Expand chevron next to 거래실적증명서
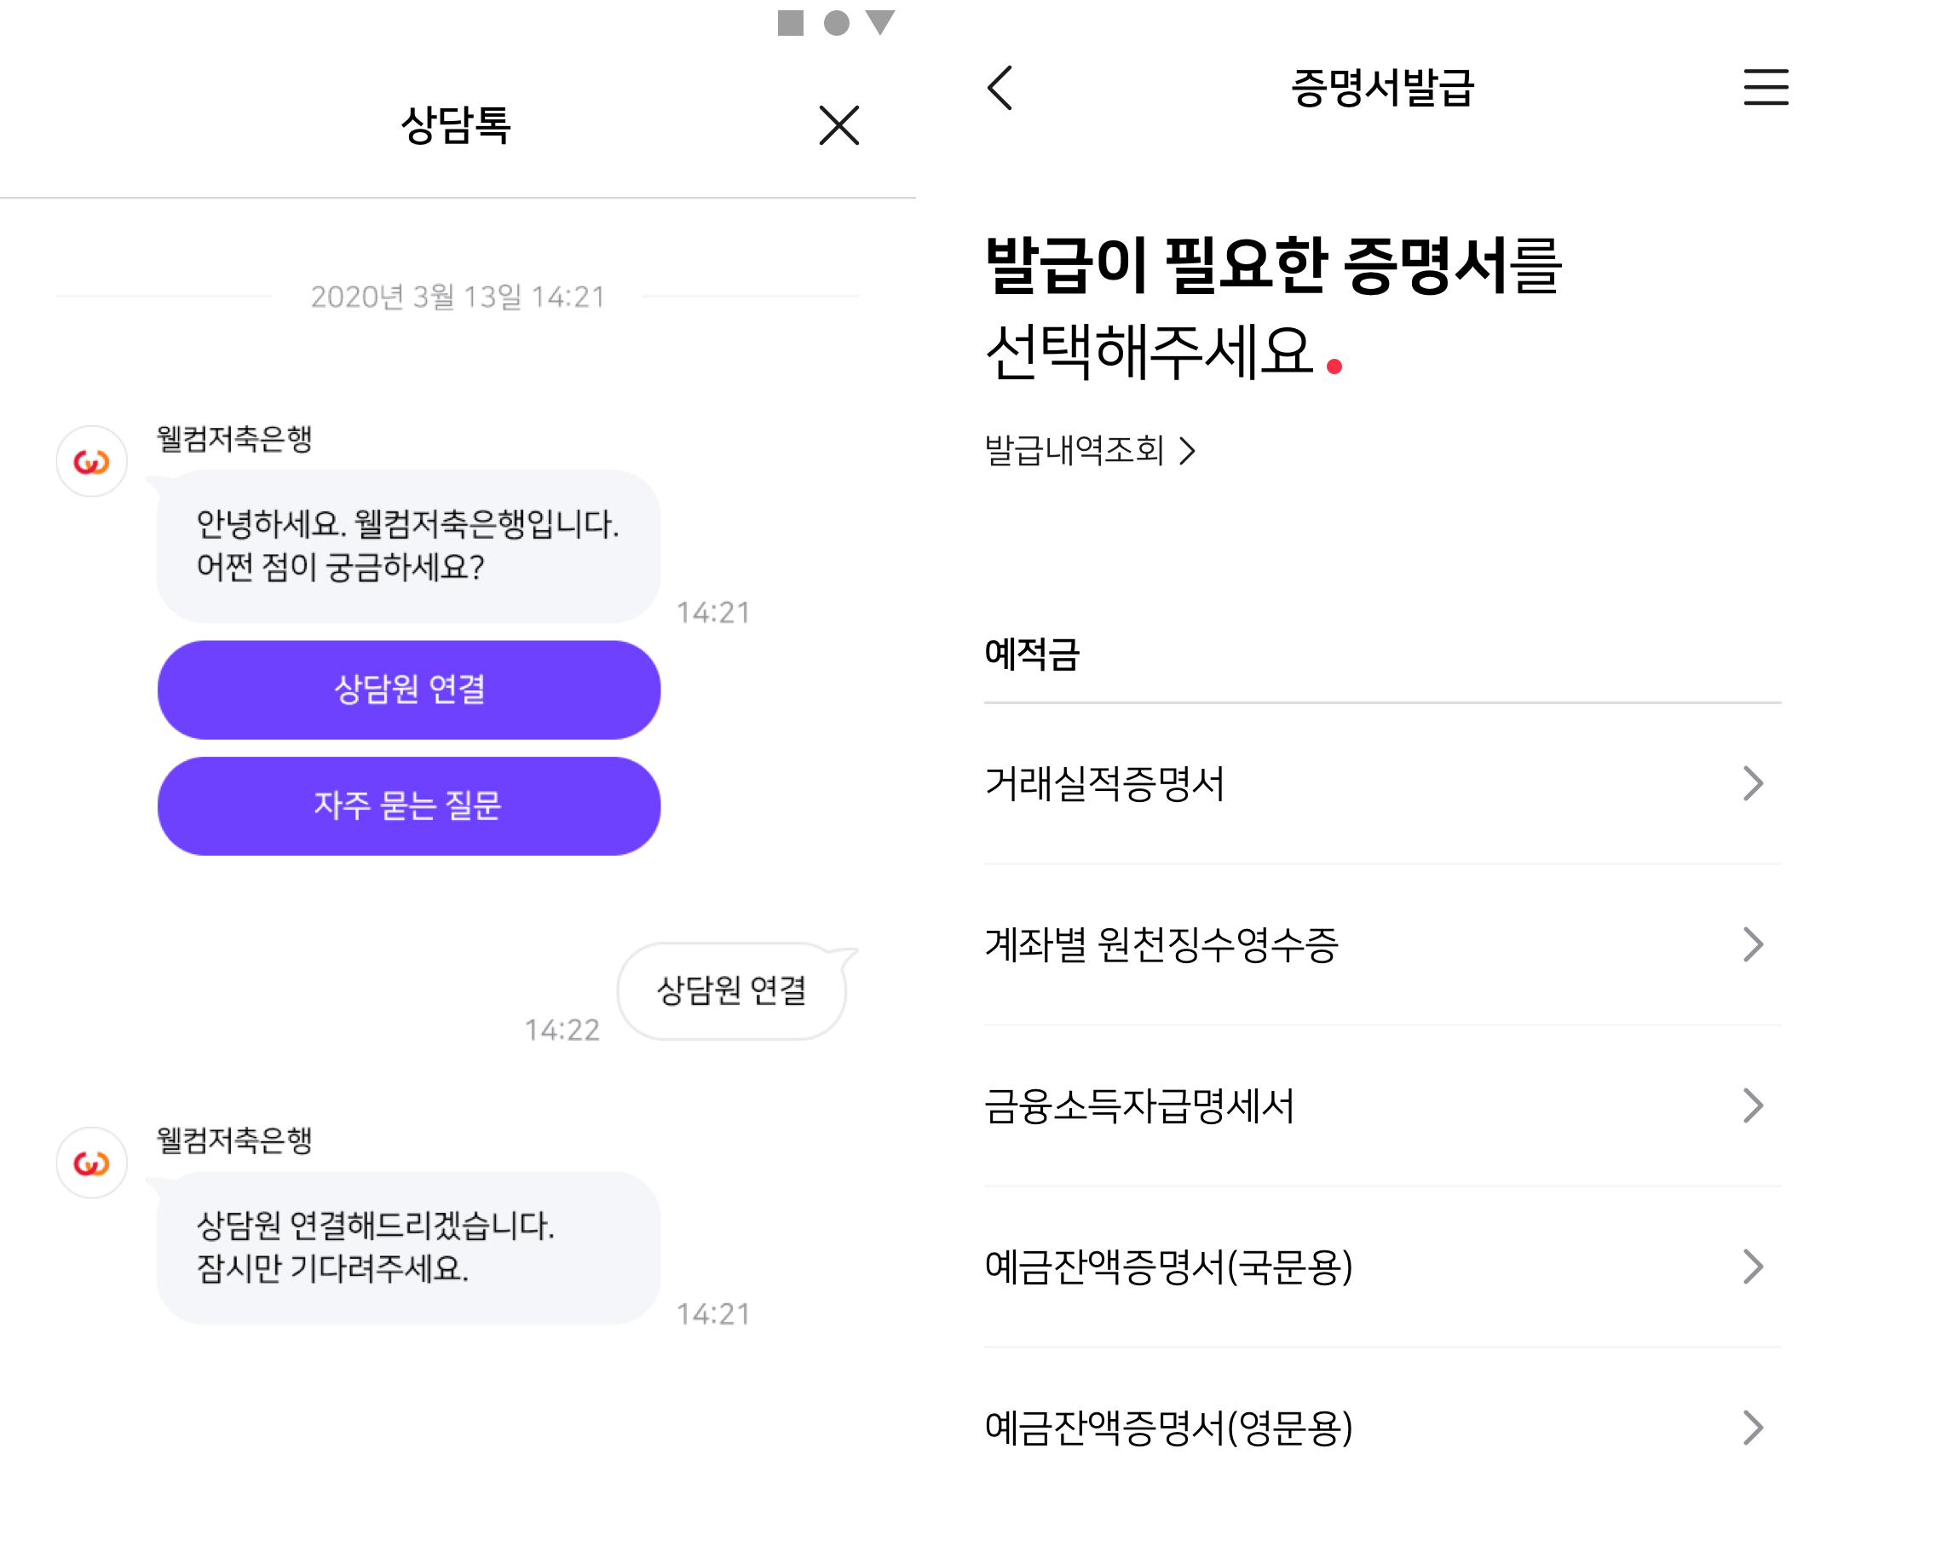1936x1541 pixels. click(x=1753, y=783)
